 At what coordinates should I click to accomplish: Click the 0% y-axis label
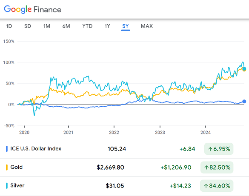click(x=11, y=105)
